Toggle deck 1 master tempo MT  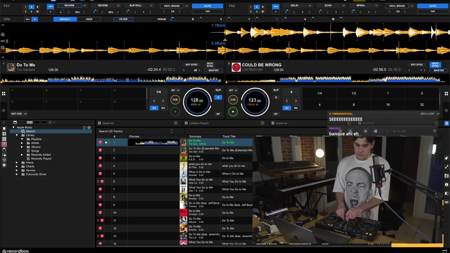click(x=218, y=114)
